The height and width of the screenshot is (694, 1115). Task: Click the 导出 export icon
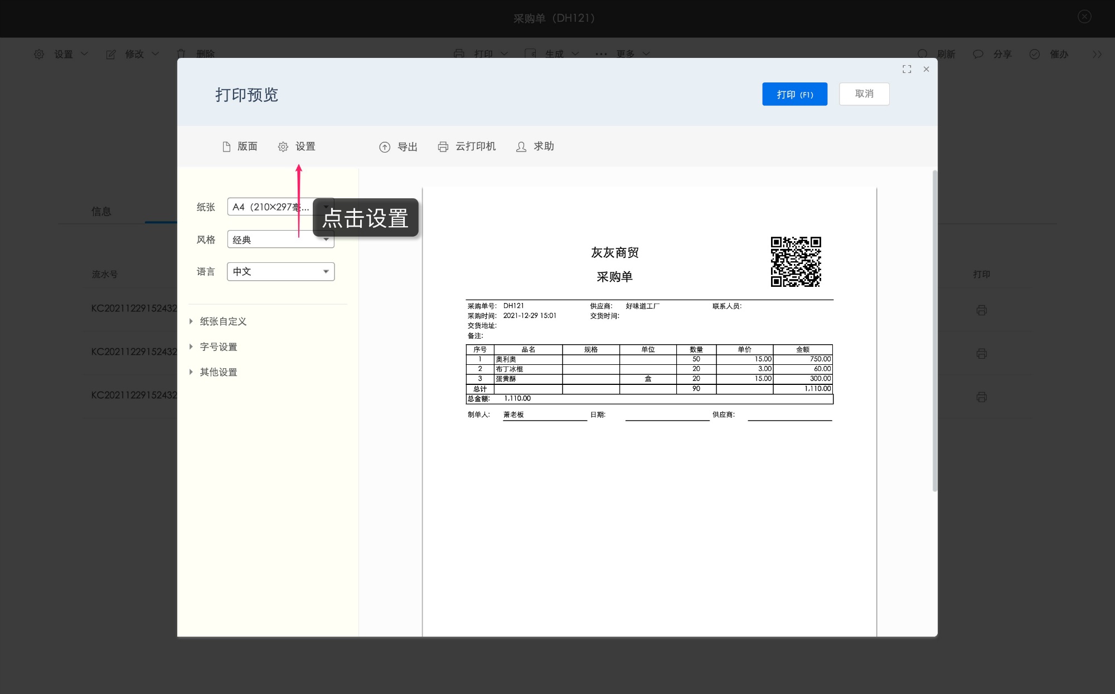385,147
